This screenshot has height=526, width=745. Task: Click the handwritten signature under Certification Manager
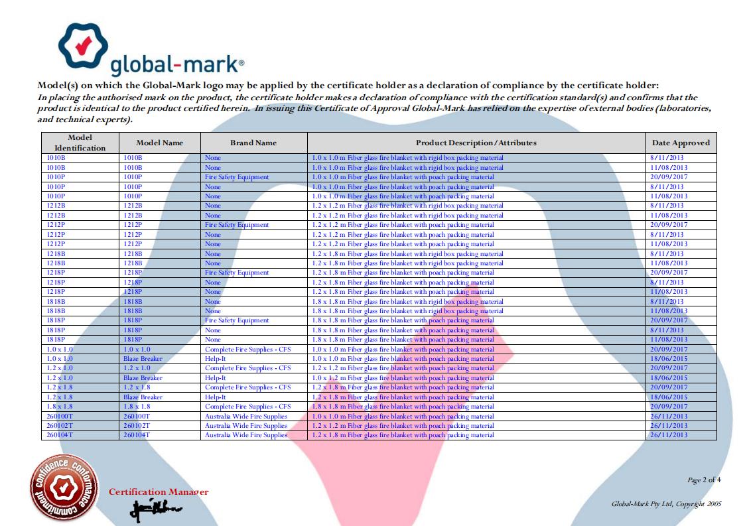(155, 511)
